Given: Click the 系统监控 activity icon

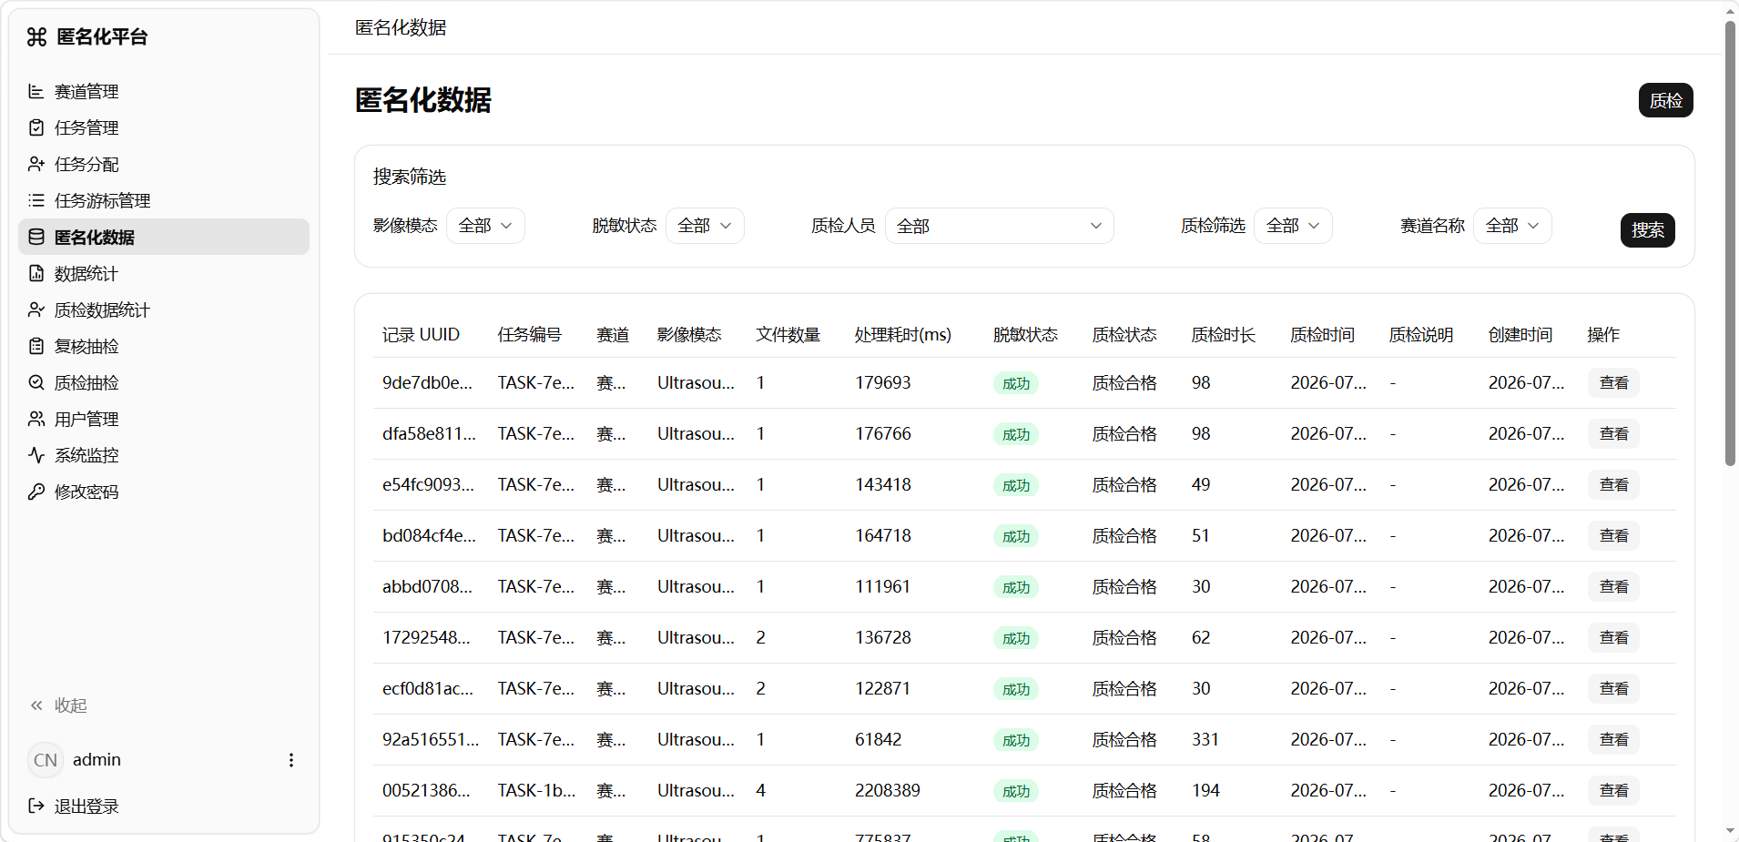Looking at the screenshot, I should pos(36,455).
